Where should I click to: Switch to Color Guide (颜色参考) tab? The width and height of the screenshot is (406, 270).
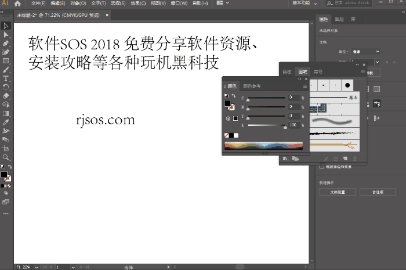click(x=252, y=87)
